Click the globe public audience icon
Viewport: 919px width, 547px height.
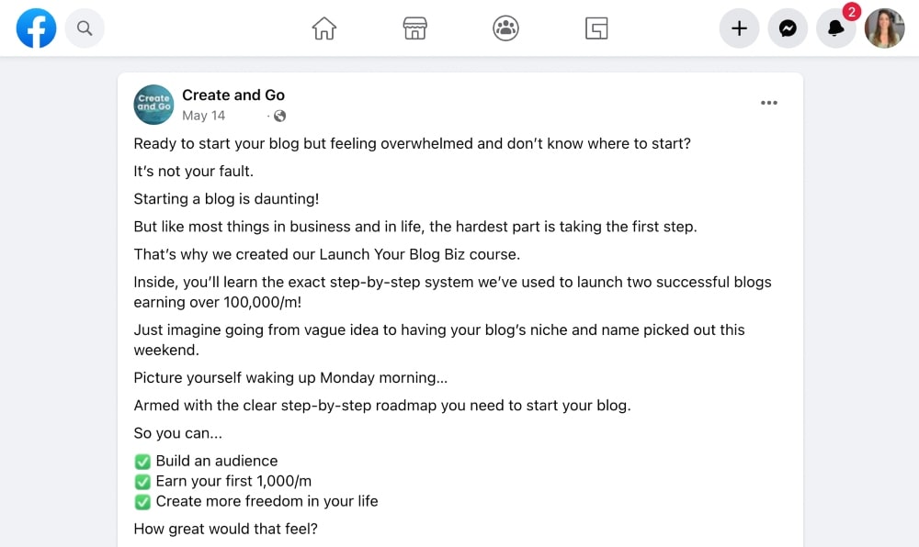click(279, 116)
